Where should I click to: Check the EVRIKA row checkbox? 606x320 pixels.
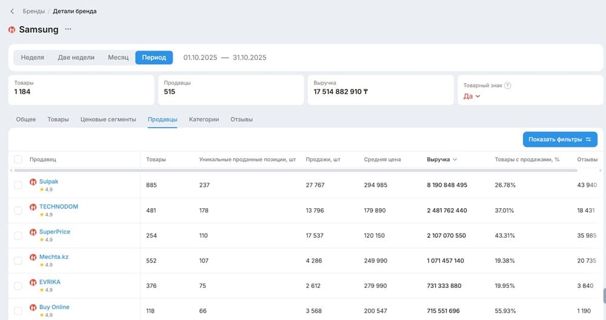(x=18, y=286)
